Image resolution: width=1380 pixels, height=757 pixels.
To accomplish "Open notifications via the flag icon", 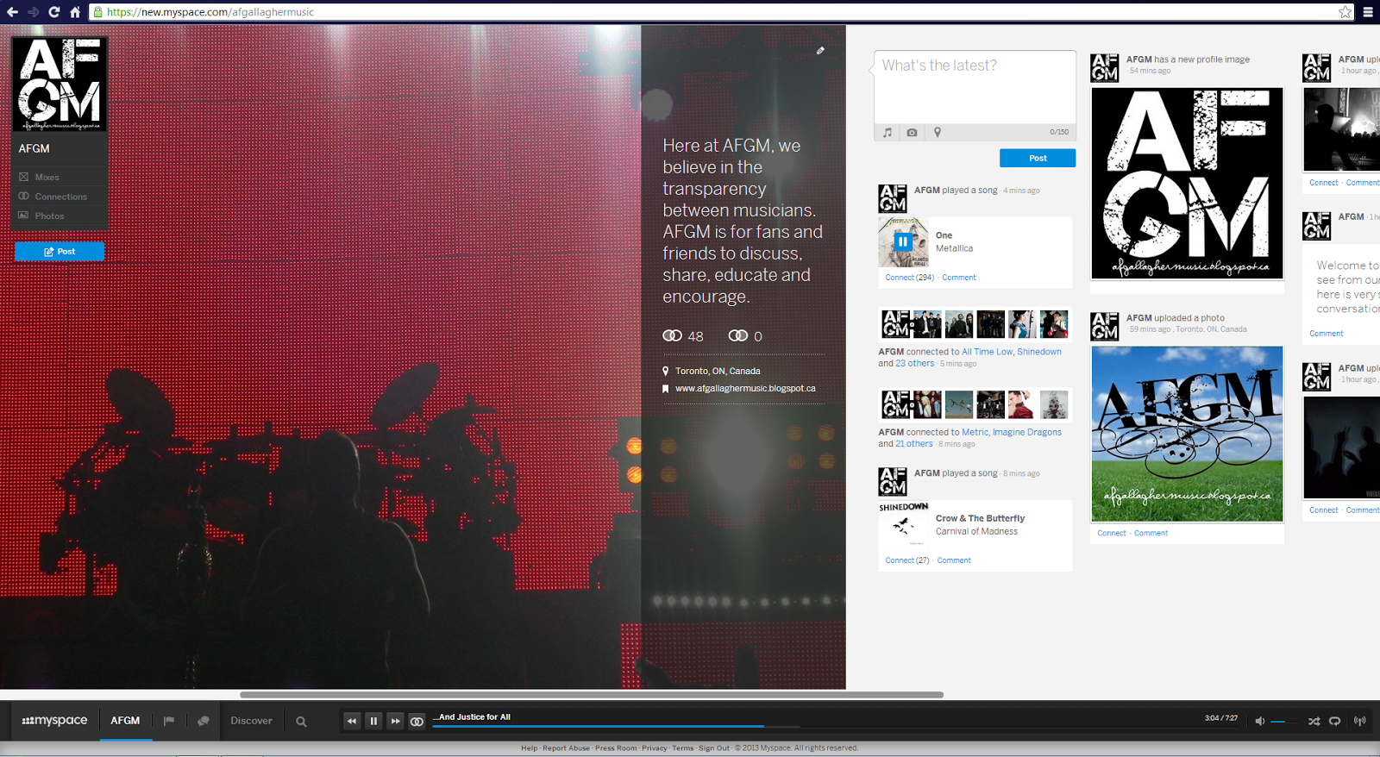I will click(x=169, y=721).
